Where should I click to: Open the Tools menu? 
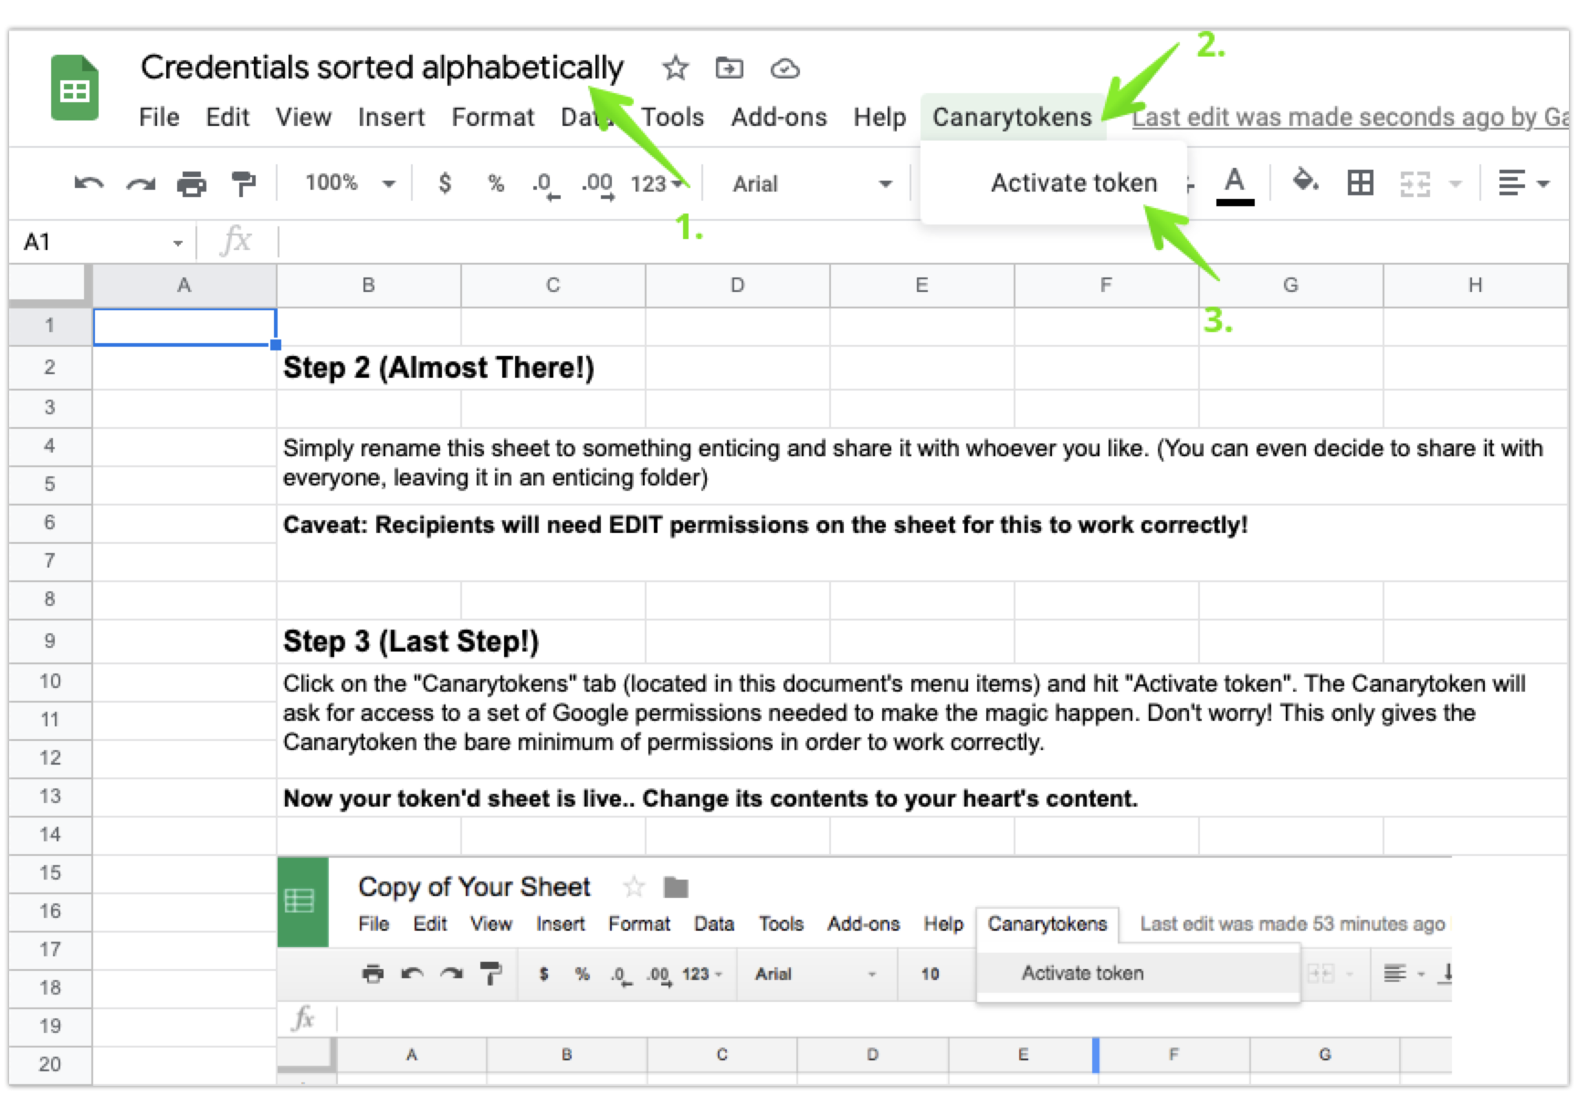tap(672, 117)
